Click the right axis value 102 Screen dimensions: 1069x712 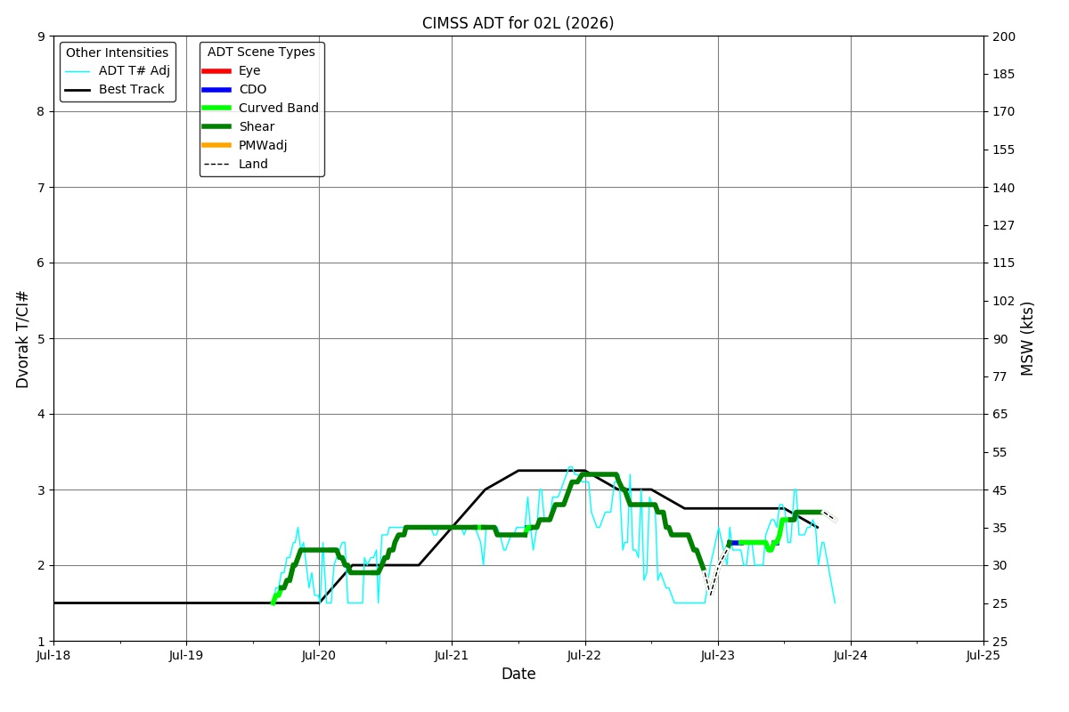click(x=1001, y=301)
